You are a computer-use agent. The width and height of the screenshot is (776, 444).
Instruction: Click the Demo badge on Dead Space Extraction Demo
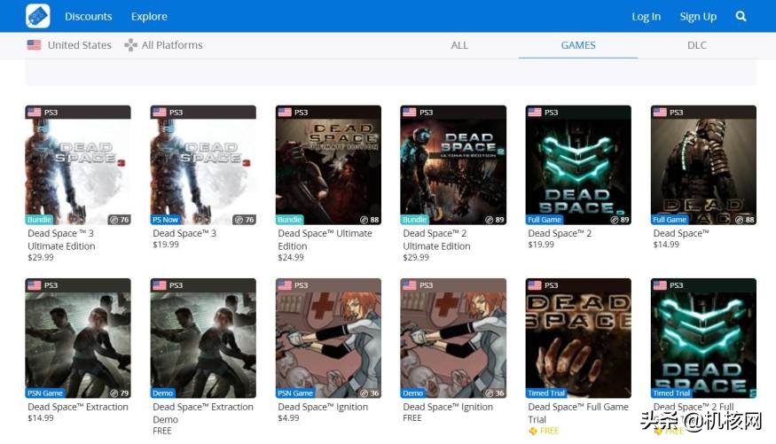[163, 393]
